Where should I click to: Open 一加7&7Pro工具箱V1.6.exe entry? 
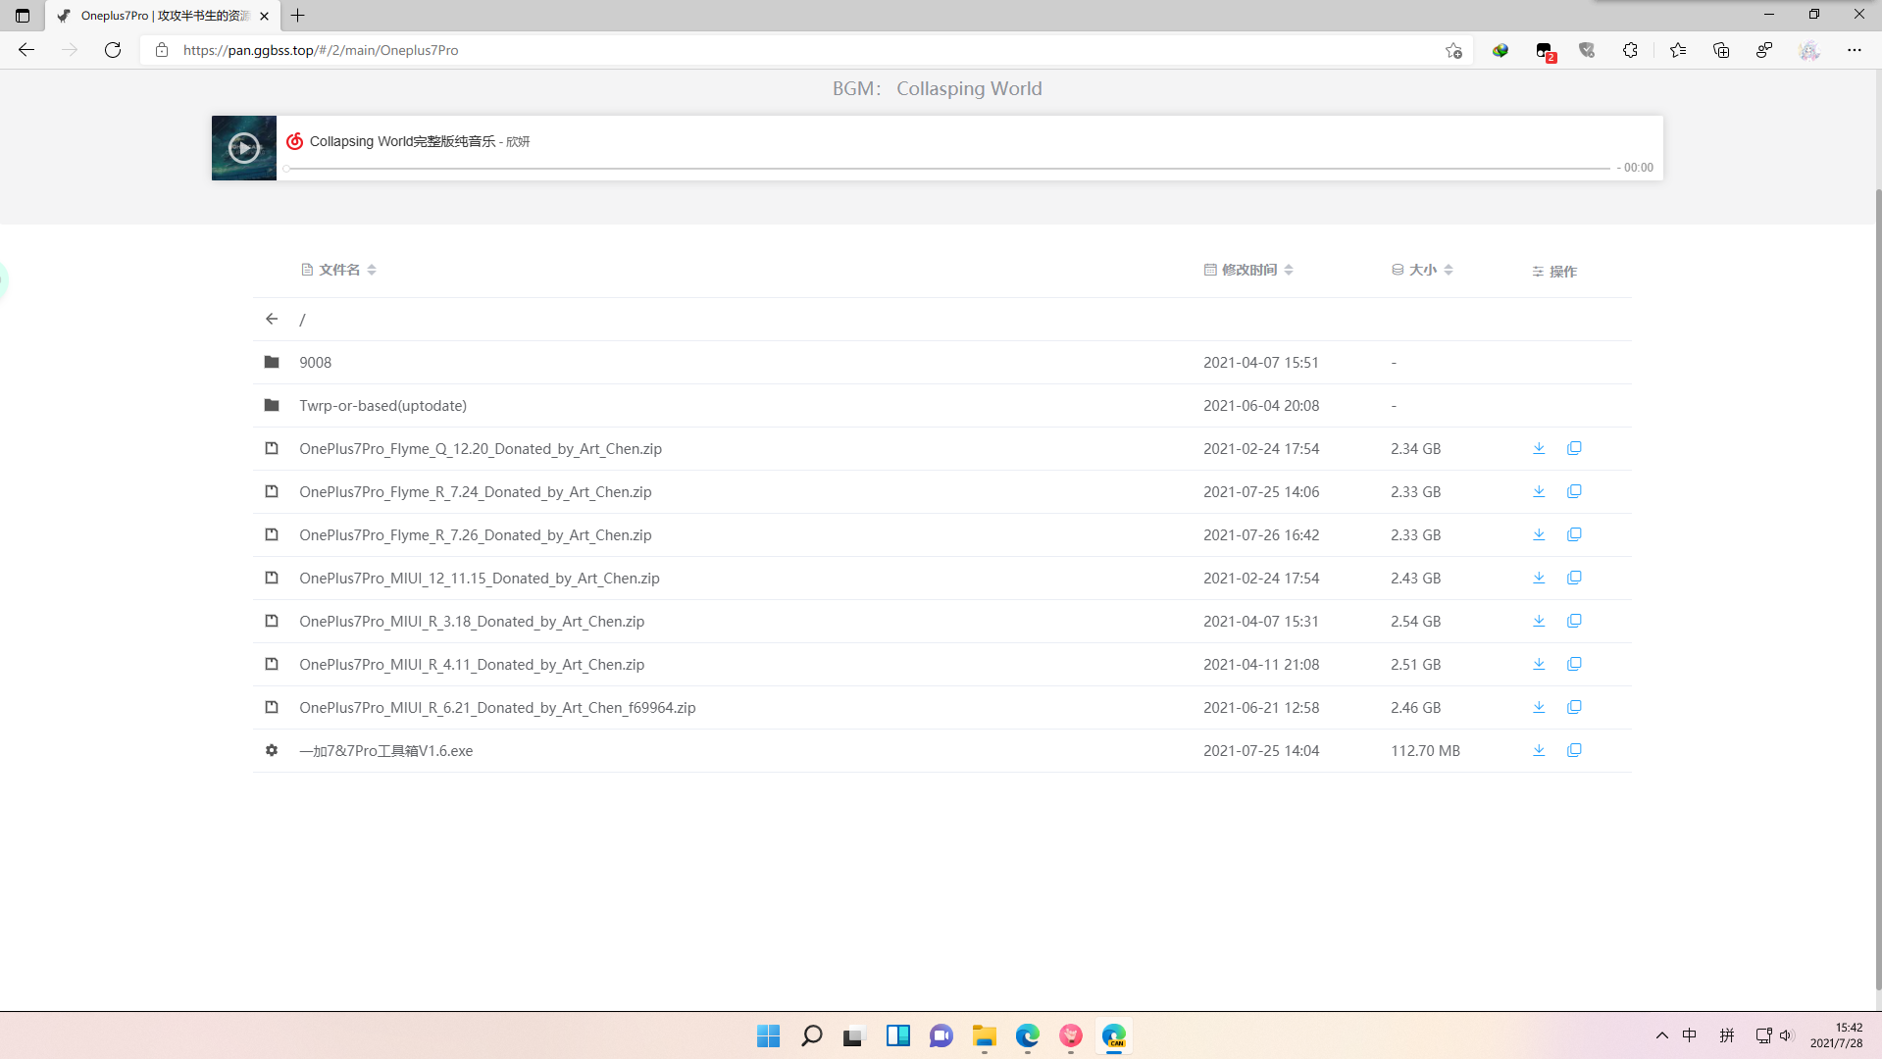[x=385, y=750]
